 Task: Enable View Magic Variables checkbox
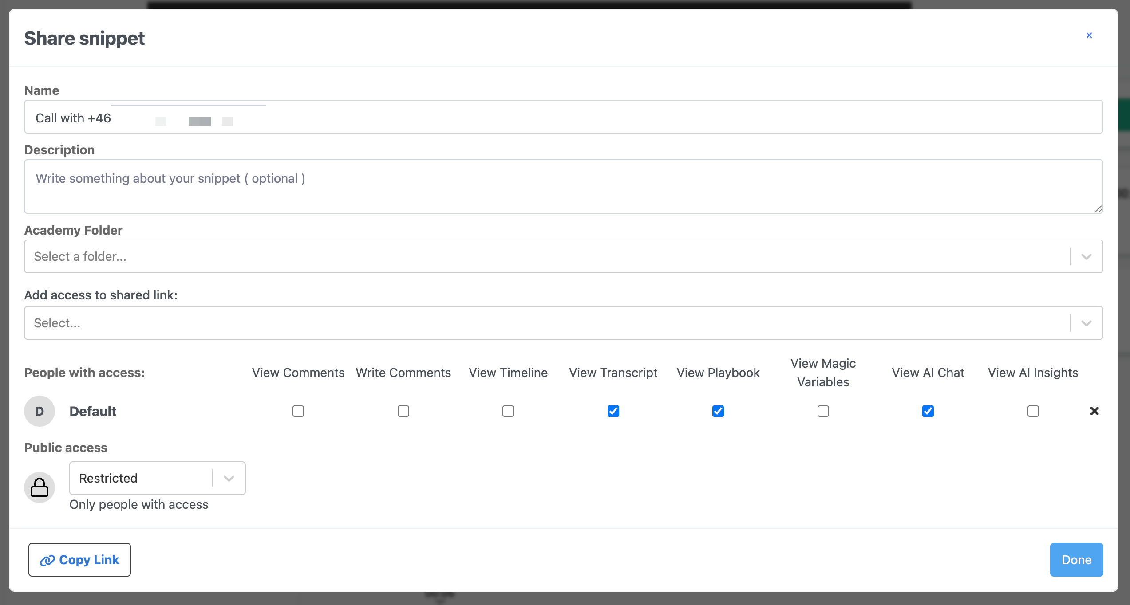[823, 411]
